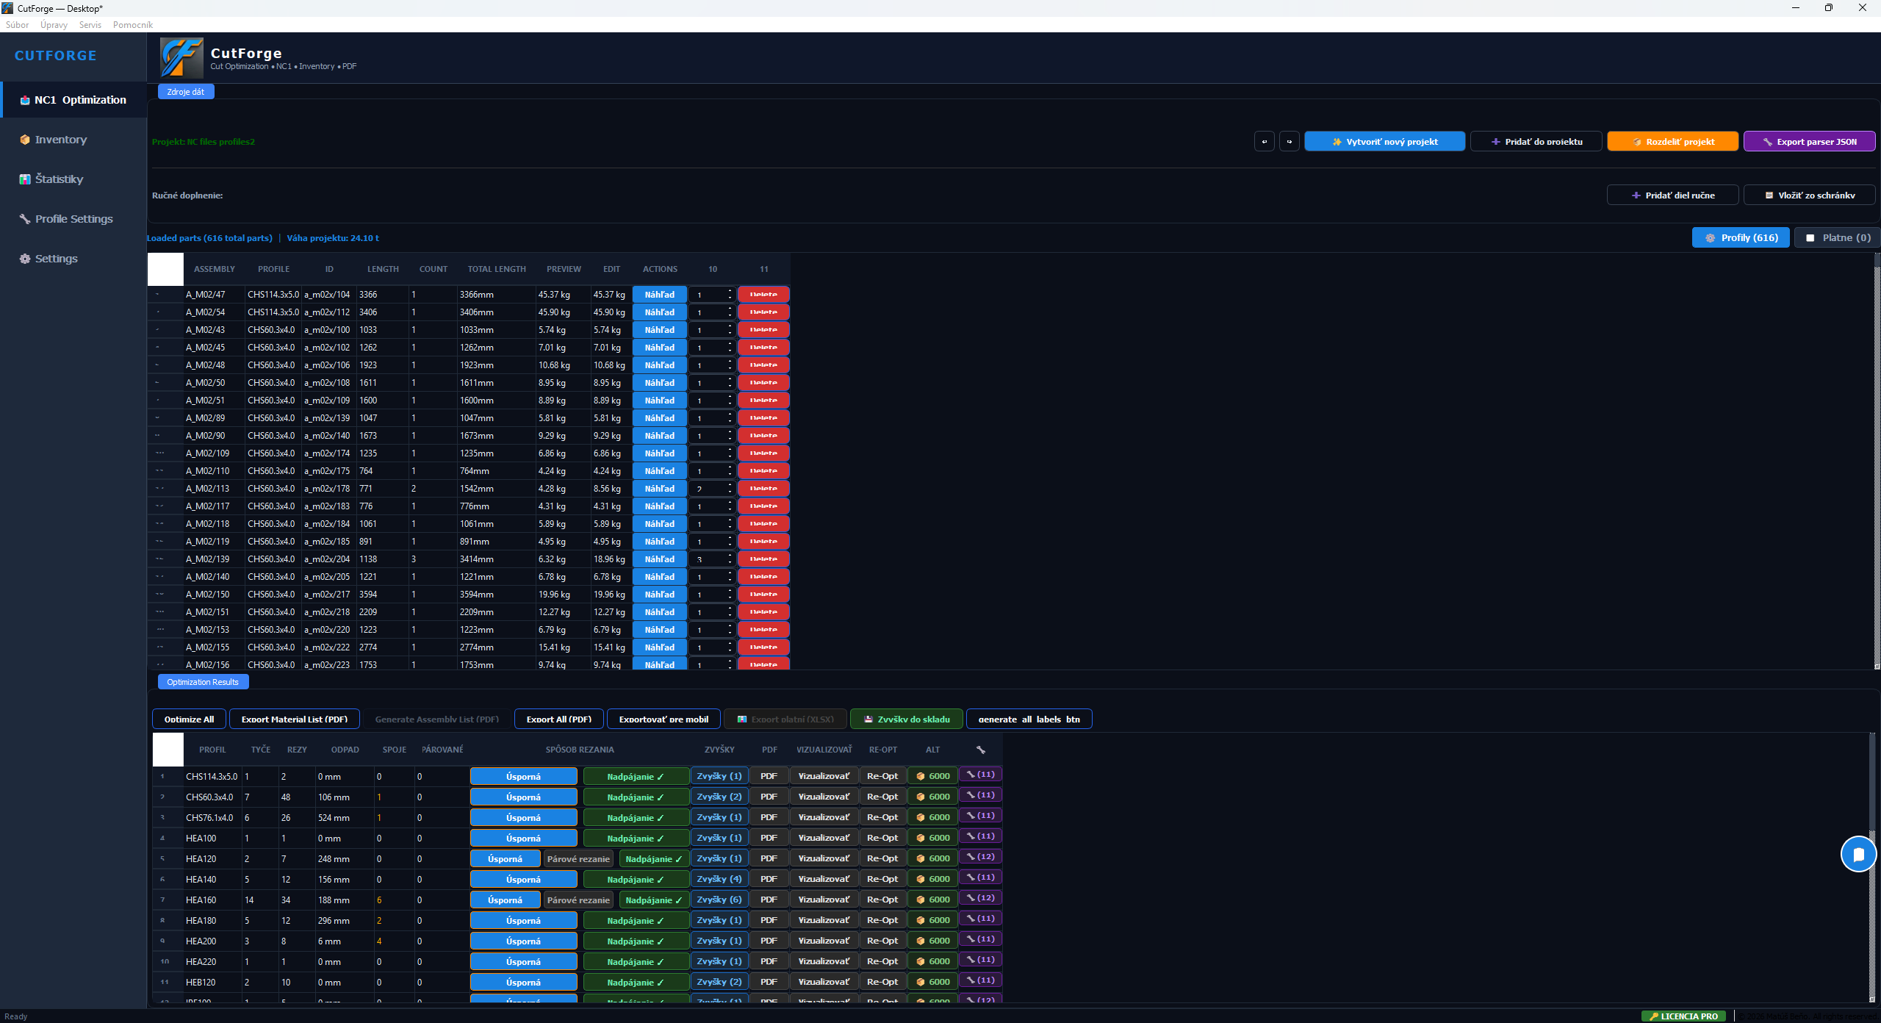Viewport: 1881px width, 1023px height.
Task: Click Rozdeliť projekt orange button
Action: (1672, 142)
